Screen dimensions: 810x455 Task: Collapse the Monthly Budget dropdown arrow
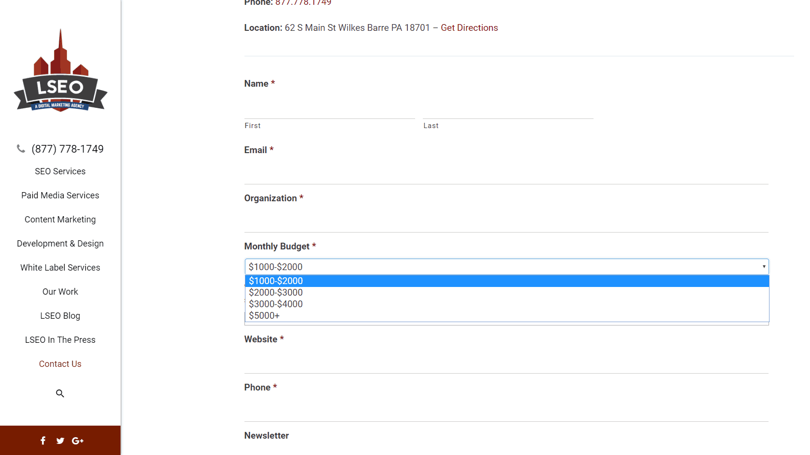tap(764, 267)
